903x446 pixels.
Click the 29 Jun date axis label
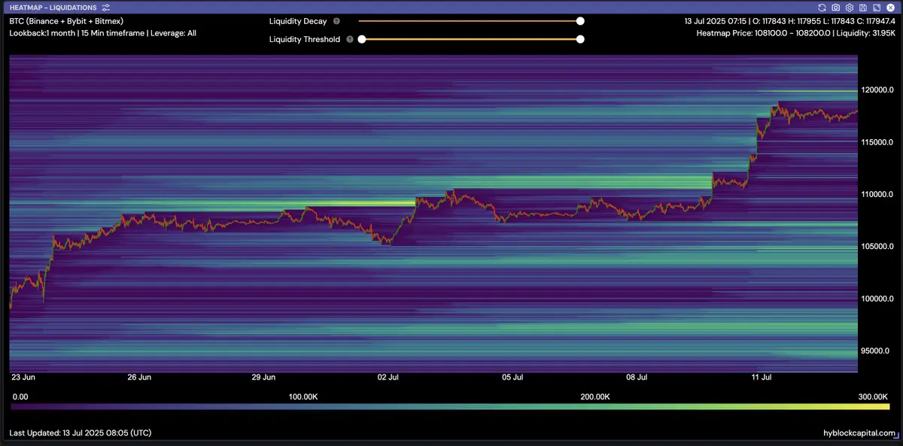pyautogui.click(x=263, y=377)
